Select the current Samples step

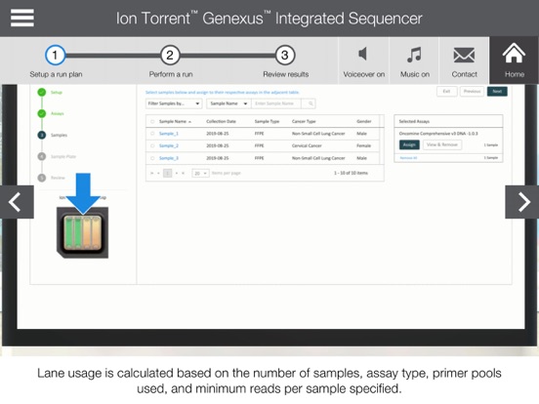click(x=42, y=135)
